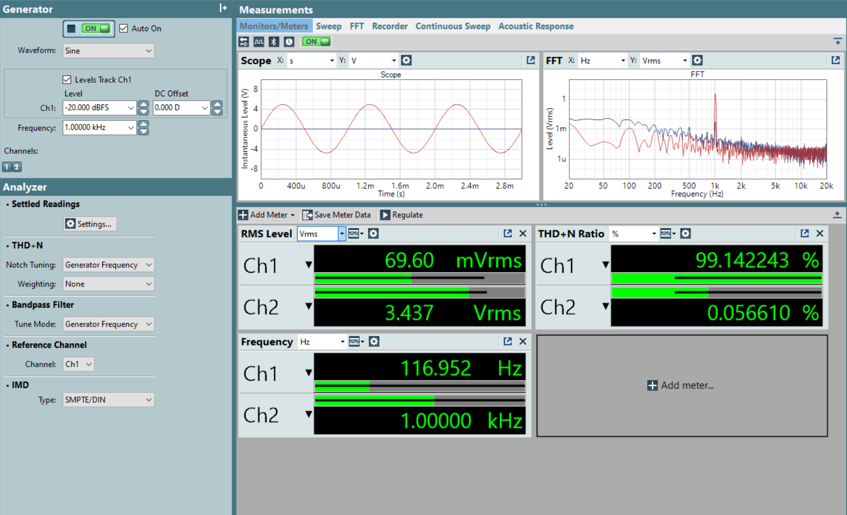Switch to the Continuous Sweep tab
Screen dimensions: 847x515
pyautogui.click(x=453, y=26)
